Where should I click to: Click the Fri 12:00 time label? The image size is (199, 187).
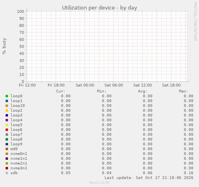tap(27, 85)
